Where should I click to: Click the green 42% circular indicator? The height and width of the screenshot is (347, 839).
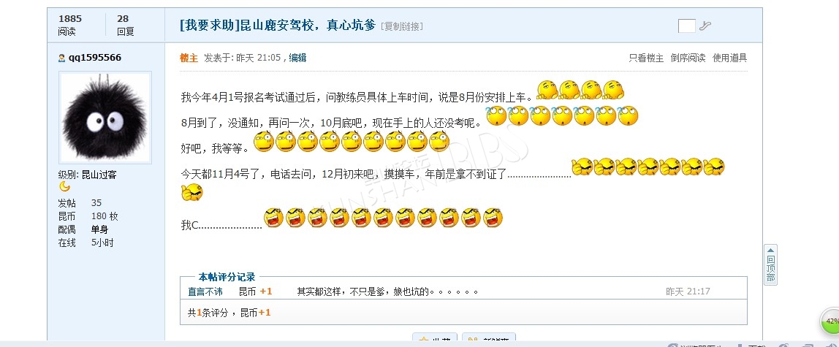pyautogui.click(x=830, y=321)
